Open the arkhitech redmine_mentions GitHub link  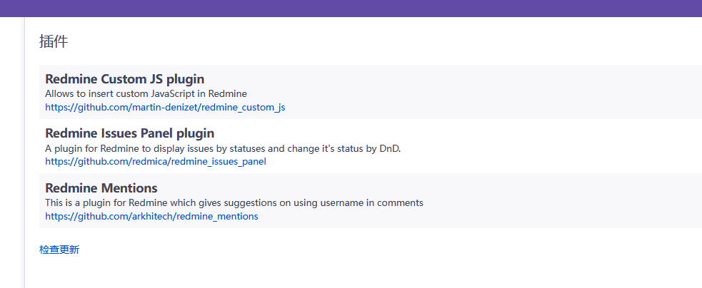coord(151,217)
